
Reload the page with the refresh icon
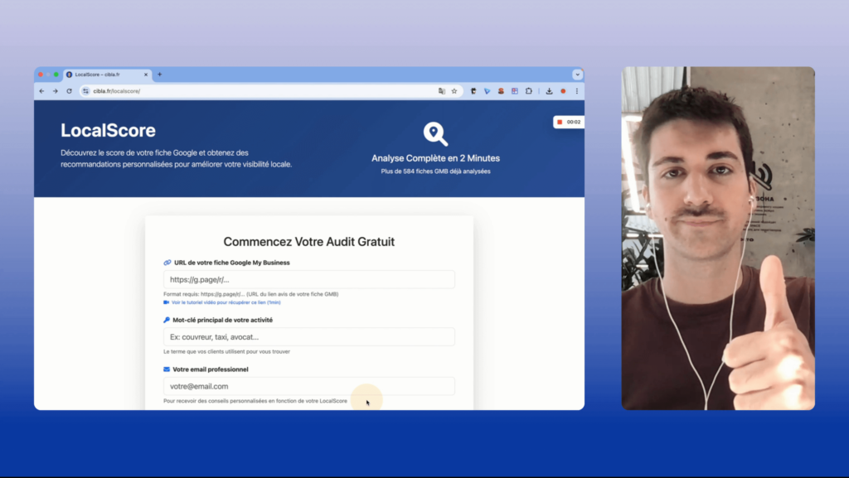pos(69,91)
